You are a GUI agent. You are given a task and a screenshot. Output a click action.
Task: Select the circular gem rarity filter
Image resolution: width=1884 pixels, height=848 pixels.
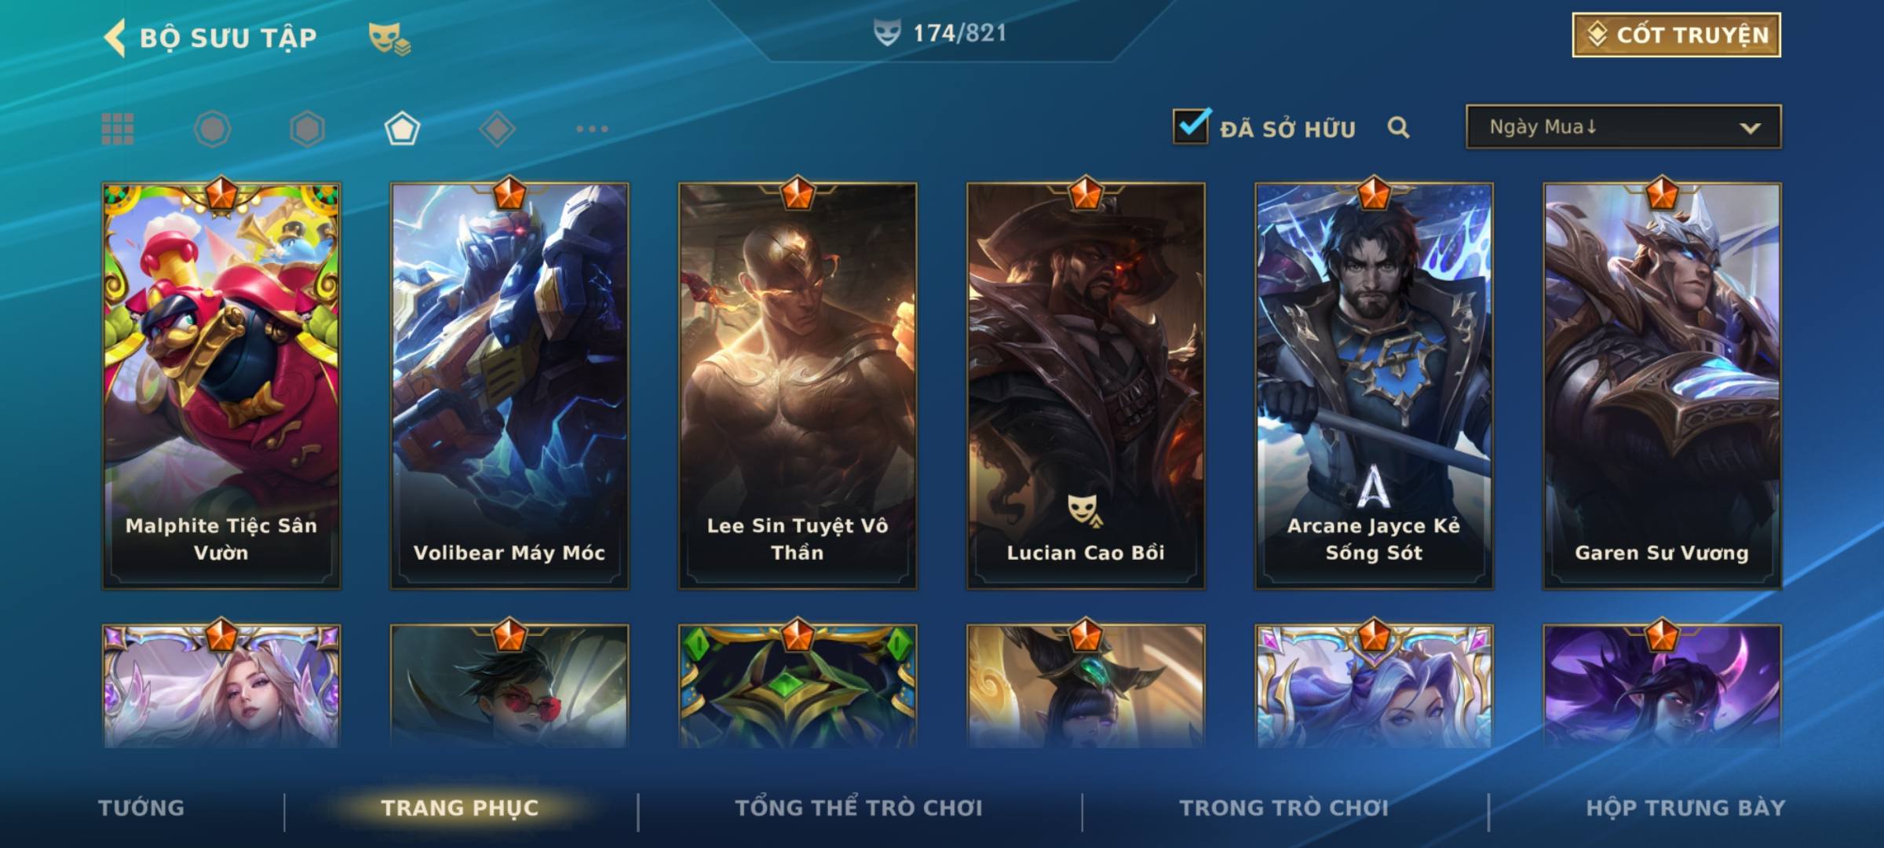212,129
